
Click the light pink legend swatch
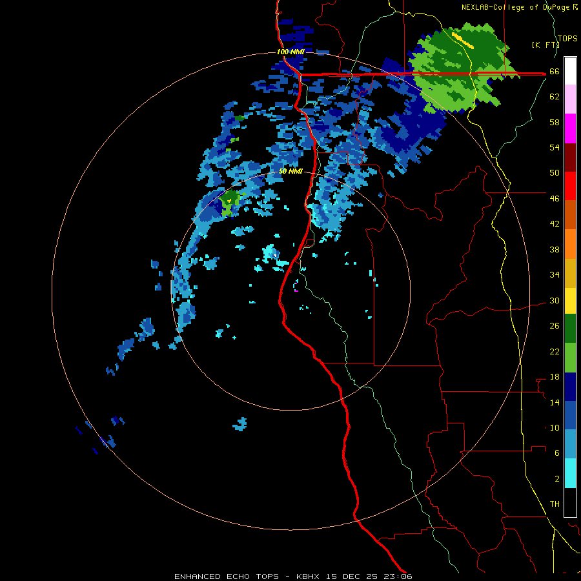[x=570, y=99]
